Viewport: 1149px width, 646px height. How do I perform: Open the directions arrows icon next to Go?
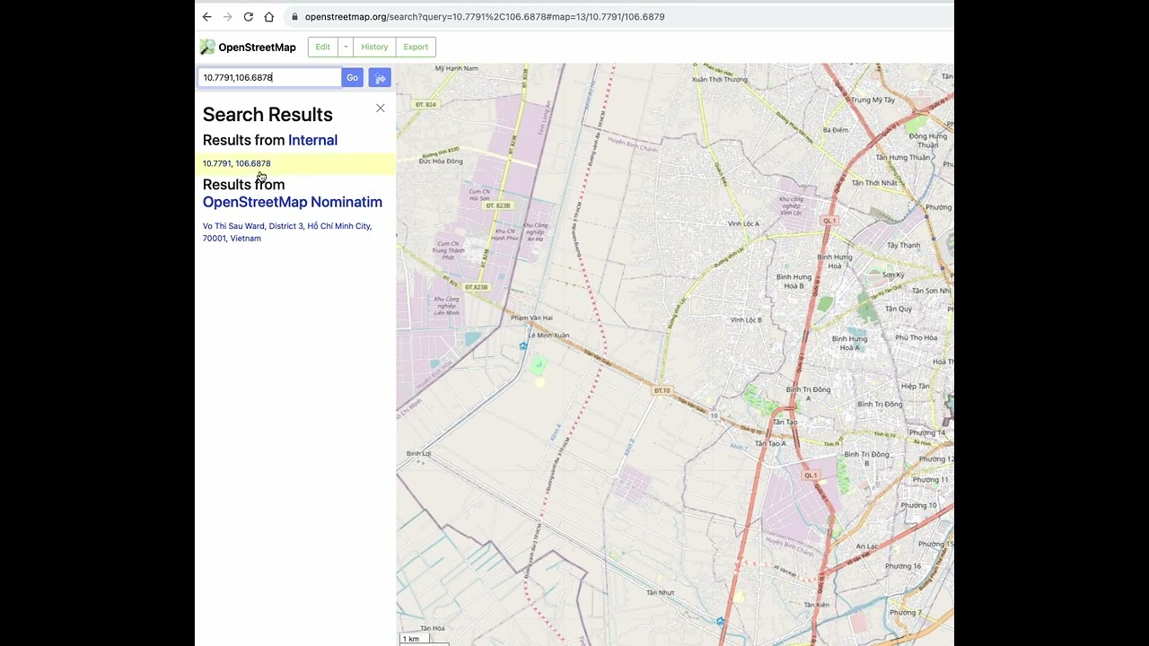coord(380,78)
